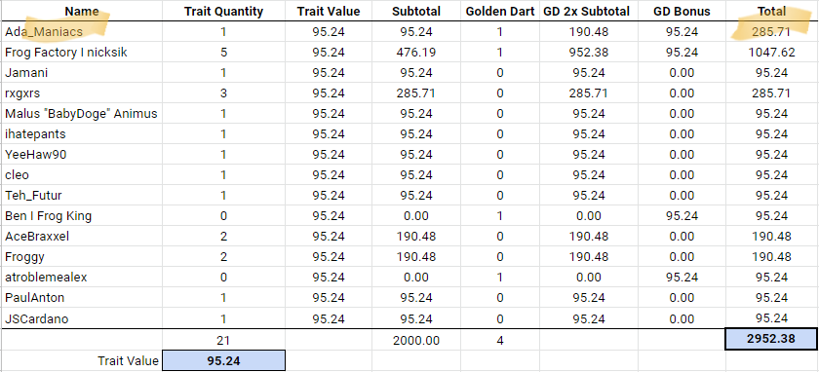Click the 2952.38 grand total cell
This screenshot has width=819, height=372.
pyautogui.click(x=771, y=339)
